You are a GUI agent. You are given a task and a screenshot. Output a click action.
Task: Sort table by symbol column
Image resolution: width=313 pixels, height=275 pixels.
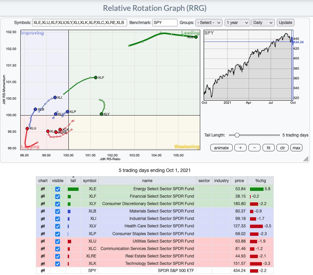[90, 181]
